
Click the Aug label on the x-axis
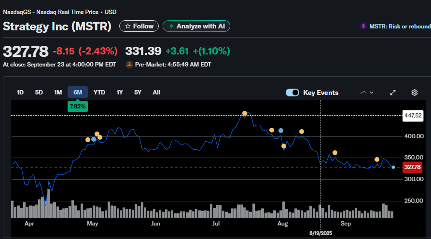(x=282, y=224)
